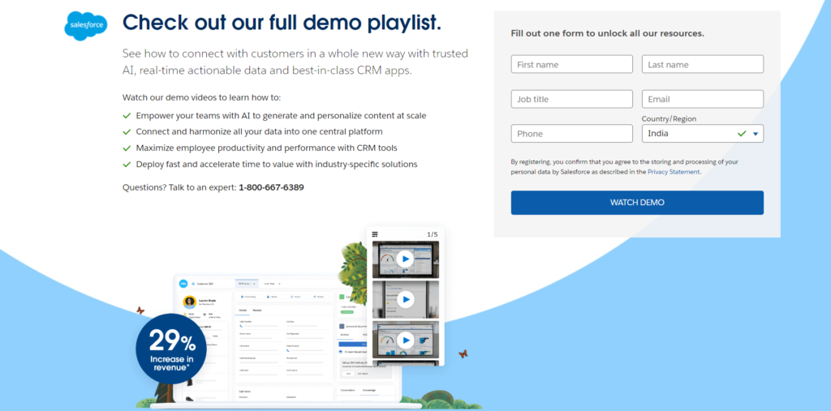Click the First name field
Viewport: 831px width, 411px height.
point(572,64)
